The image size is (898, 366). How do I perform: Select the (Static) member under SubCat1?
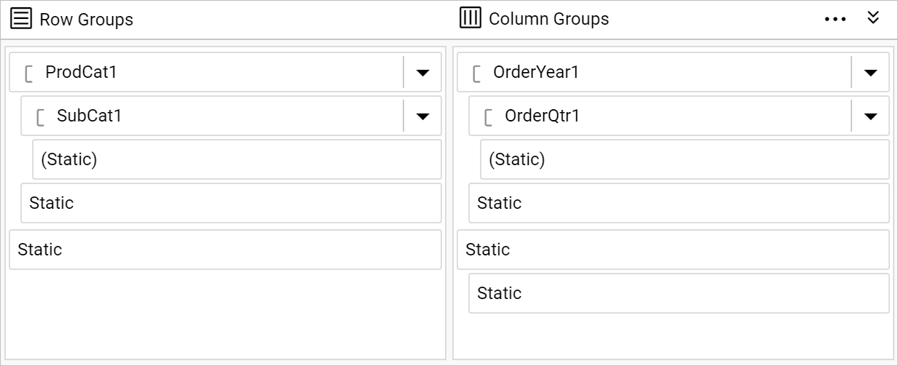tap(237, 159)
